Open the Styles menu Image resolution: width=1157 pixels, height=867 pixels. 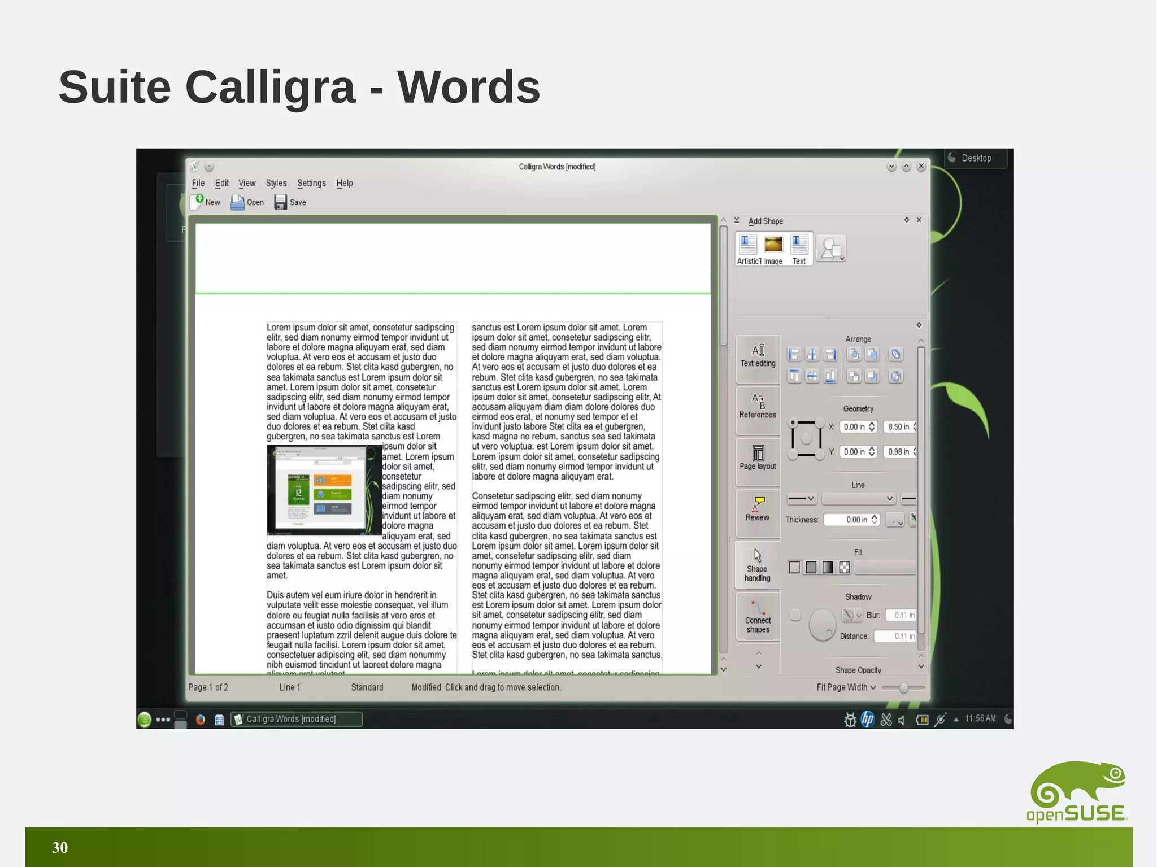(276, 183)
